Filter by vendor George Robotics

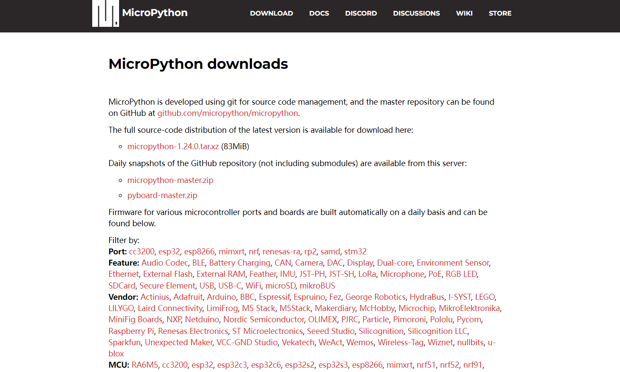[375, 297]
